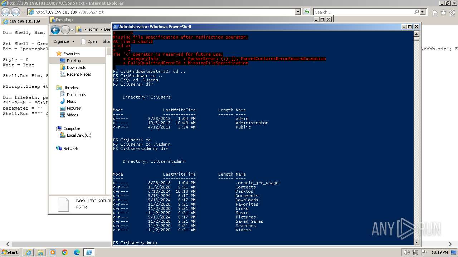Open the IE search provider dropdown
This screenshot has height=257, width=458.
(x=423, y=12)
